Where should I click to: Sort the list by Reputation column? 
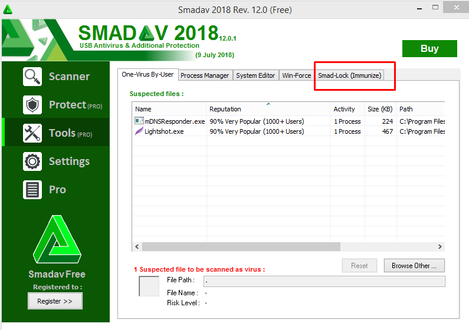point(268,109)
